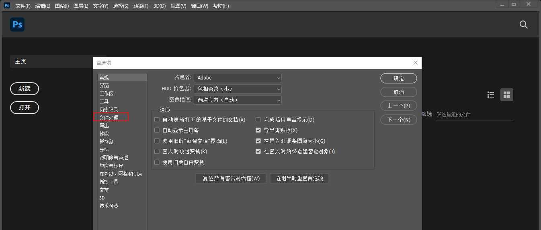Click the Photoshop home logo icon
This screenshot has width=541, height=230.
tap(17, 24)
